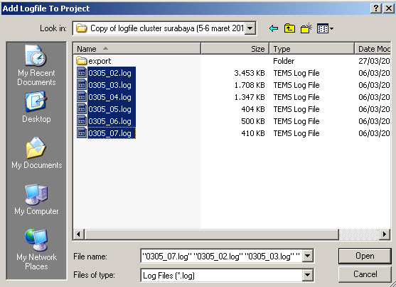
Task: Click the 0305_02.log file icon
Action: pos(82,73)
